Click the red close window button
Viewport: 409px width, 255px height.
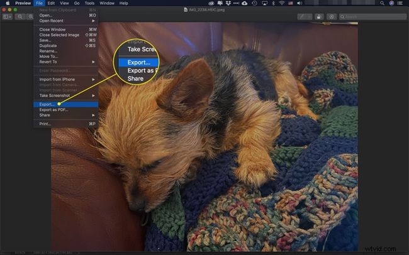(x=4, y=9)
